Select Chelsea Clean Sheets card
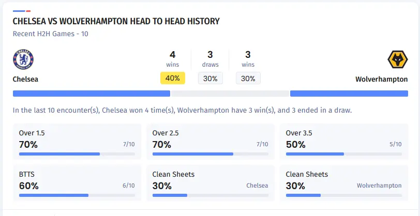This screenshot has width=420, height=216. click(210, 182)
